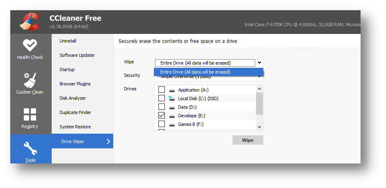Click Local Disk (C:) Windows drive icon
The image size is (386, 188).
171,98
